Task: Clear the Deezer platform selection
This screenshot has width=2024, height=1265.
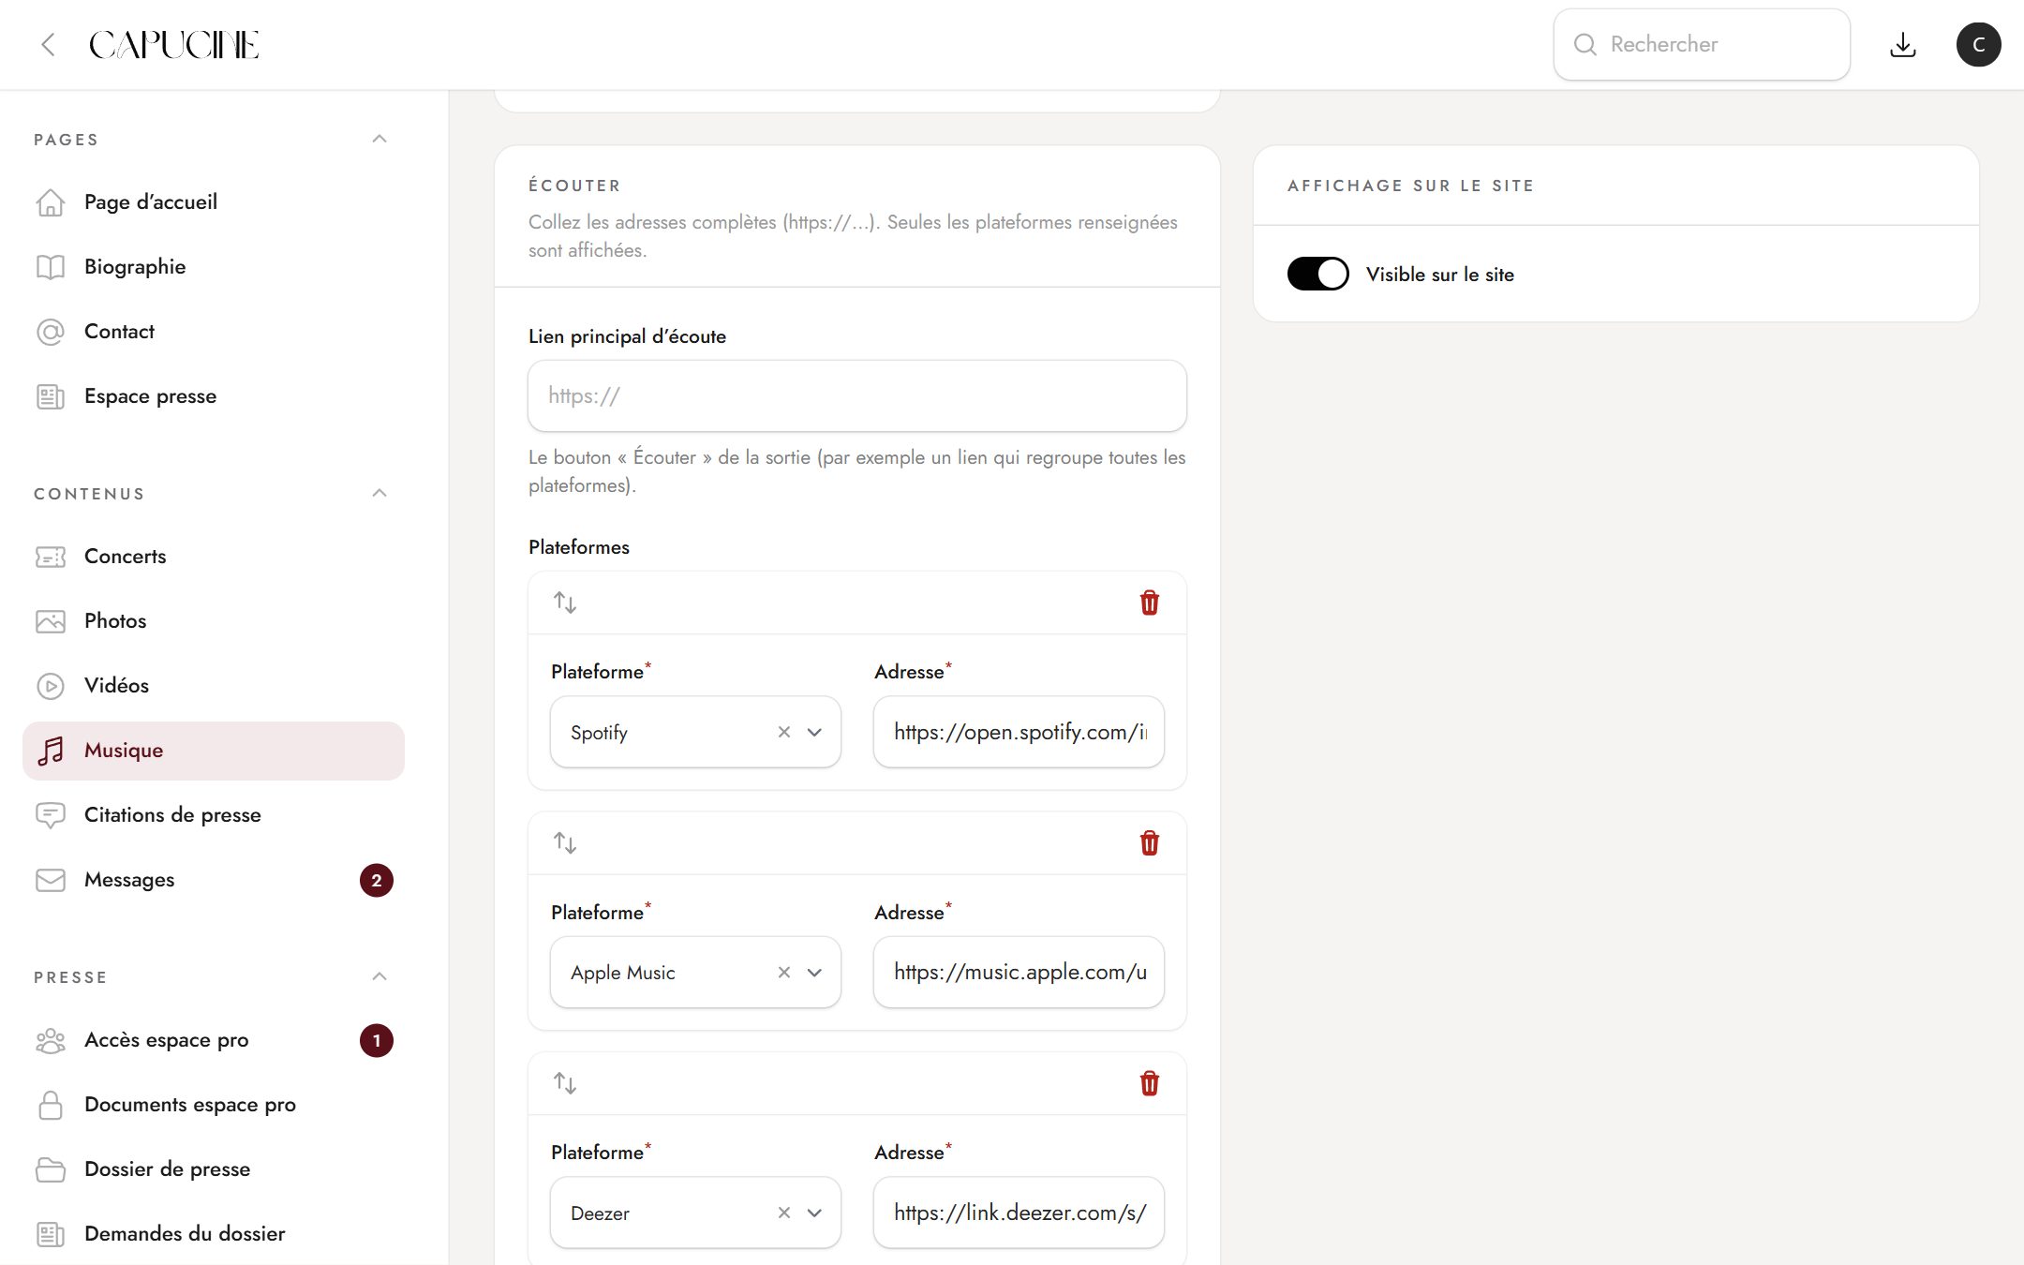Action: pyautogui.click(x=784, y=1213)
